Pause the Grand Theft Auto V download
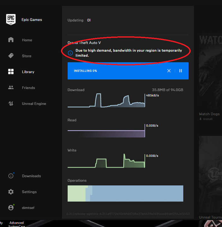The width and height of the screenshot is (222, 227). tap(181, 71)
